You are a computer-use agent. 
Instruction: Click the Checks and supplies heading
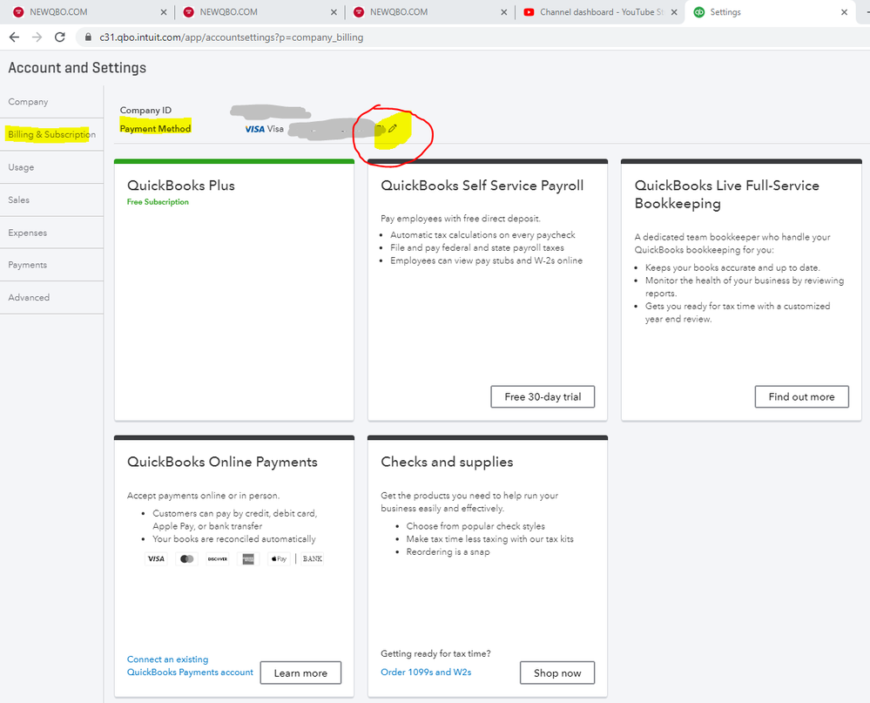click(447, 462)
